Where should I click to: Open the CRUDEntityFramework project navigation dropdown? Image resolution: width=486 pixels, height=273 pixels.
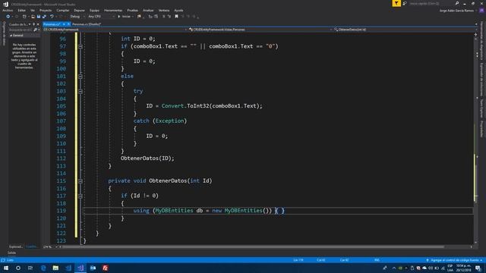pos(115,30)
